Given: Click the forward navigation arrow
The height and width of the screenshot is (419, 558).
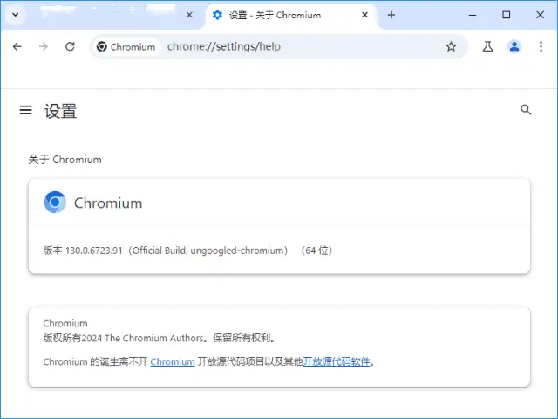Looking at the screenshot, I should point(44,46).
